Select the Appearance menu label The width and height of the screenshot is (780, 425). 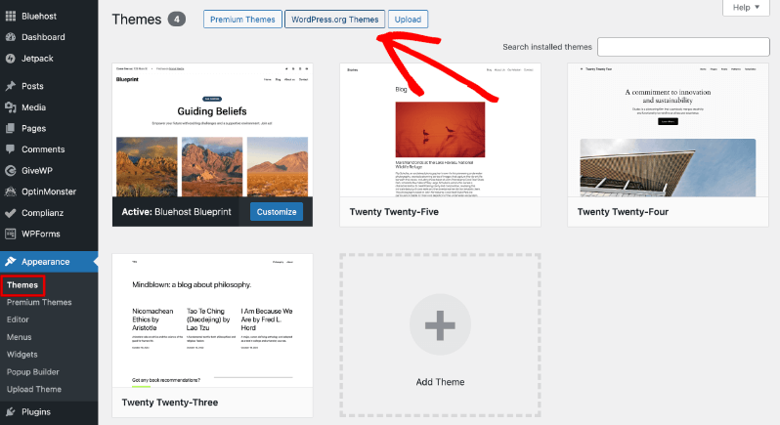(x=45, y=262)
